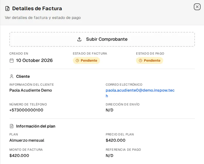Screen dimensions: 204x164
Task: Click the upload arrow icon
Action: [x=79, y=39]
